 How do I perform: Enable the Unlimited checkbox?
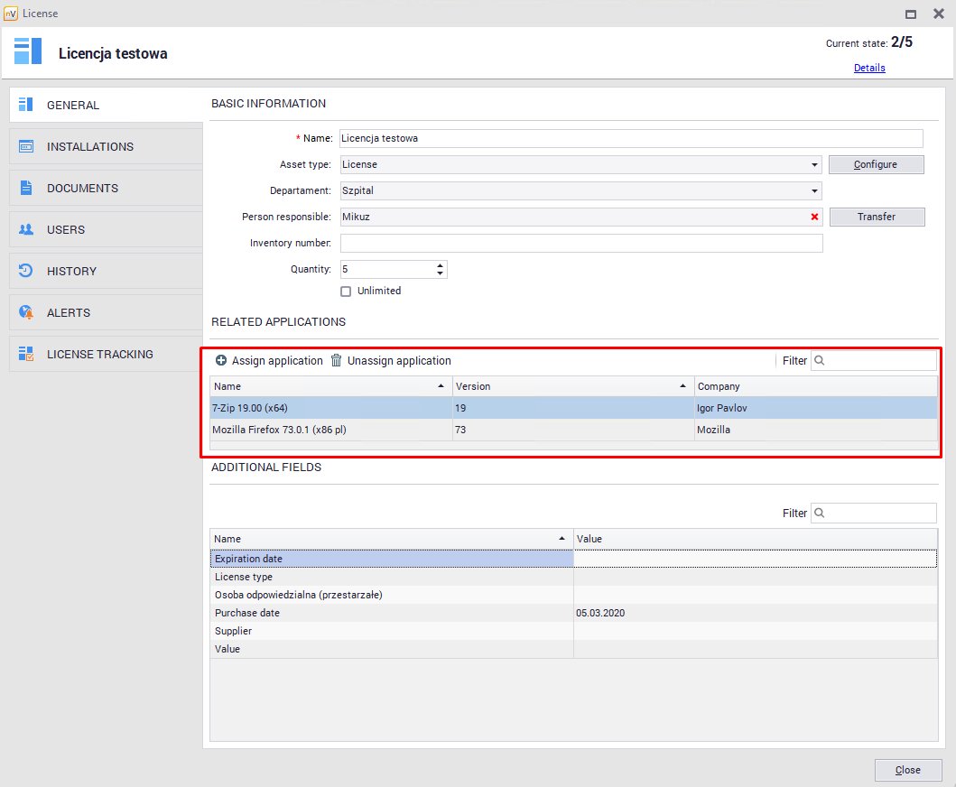click(346, 291)
